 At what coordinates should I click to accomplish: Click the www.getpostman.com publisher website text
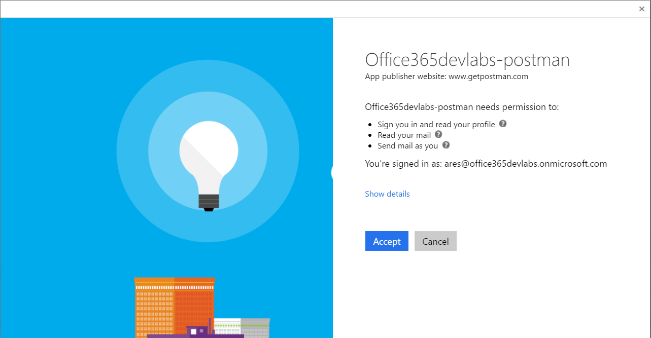(x=488, y=77)
